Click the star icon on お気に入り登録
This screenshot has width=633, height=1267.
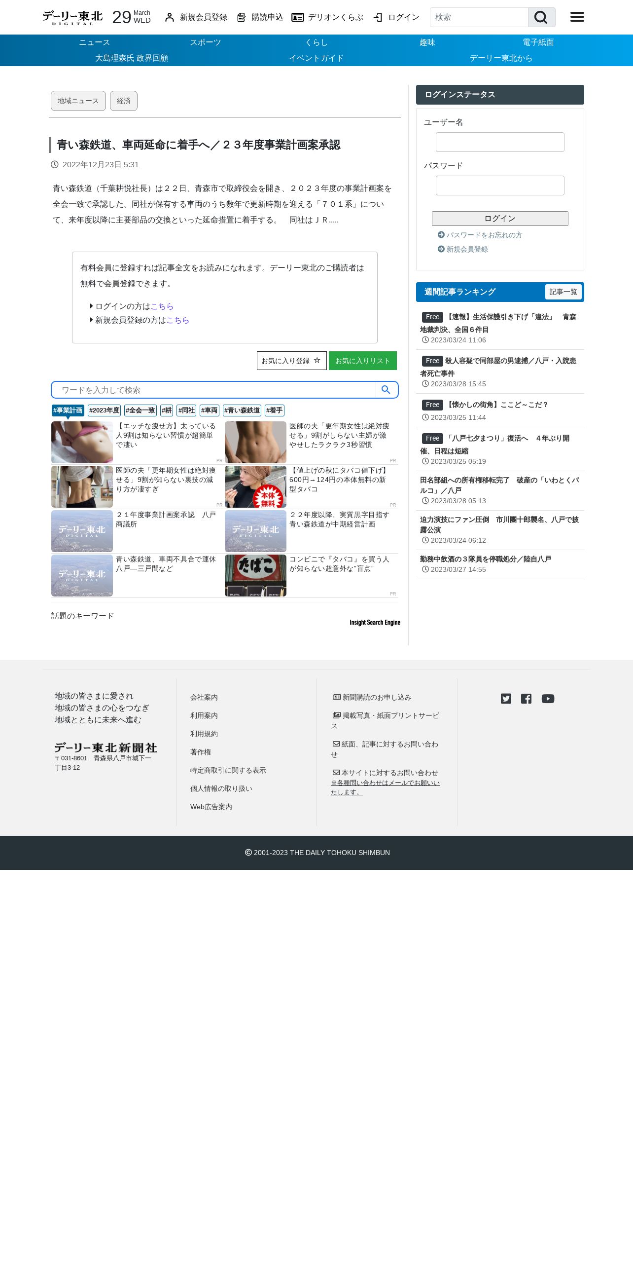(x=317, y=361)
